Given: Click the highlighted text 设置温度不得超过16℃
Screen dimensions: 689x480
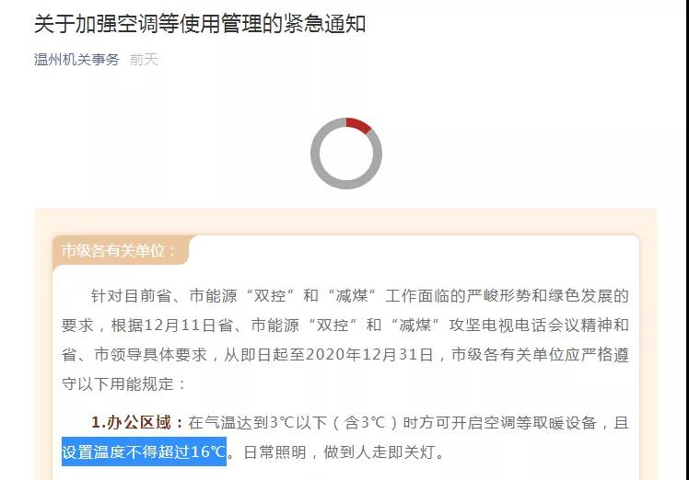Looking at the screenshot, I should click(x=144, y=451).
